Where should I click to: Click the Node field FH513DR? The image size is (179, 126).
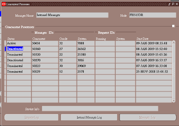153,15
